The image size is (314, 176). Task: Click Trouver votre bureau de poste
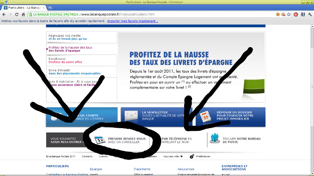241,140
